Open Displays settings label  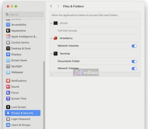pos(16,54)
